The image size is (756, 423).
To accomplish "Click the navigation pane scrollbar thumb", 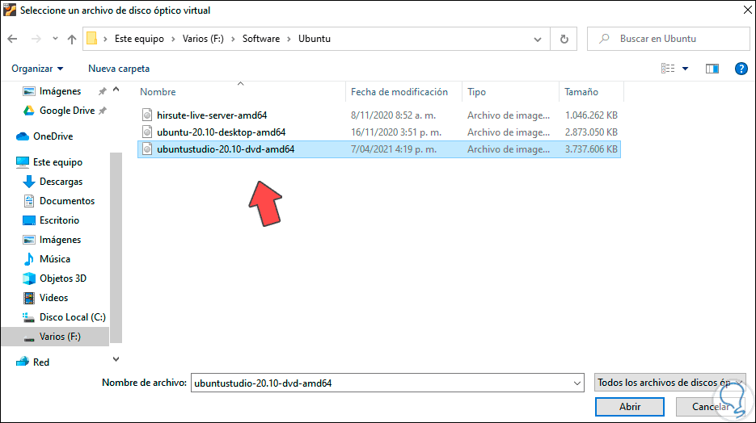I will click(116, 248).
